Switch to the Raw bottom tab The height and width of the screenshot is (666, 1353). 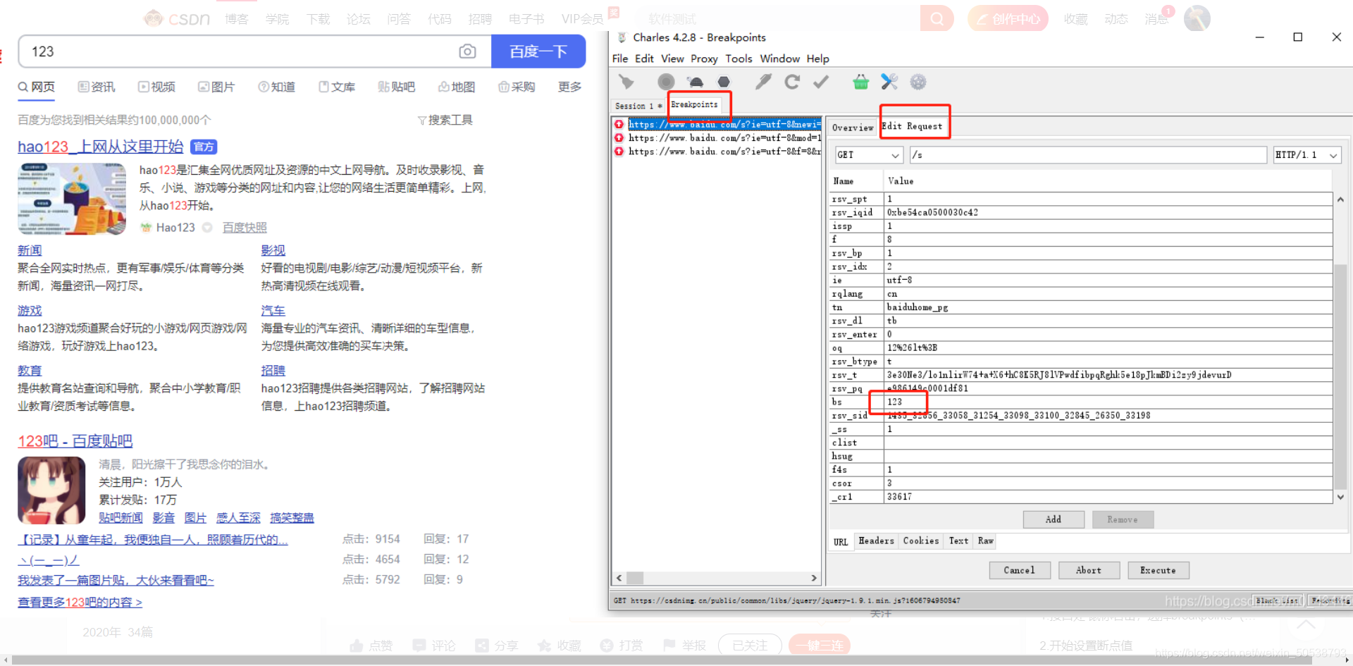pyautogui.click(x=985, y=541)
